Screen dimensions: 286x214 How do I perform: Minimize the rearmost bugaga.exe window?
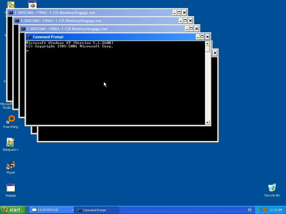(175, 13)
